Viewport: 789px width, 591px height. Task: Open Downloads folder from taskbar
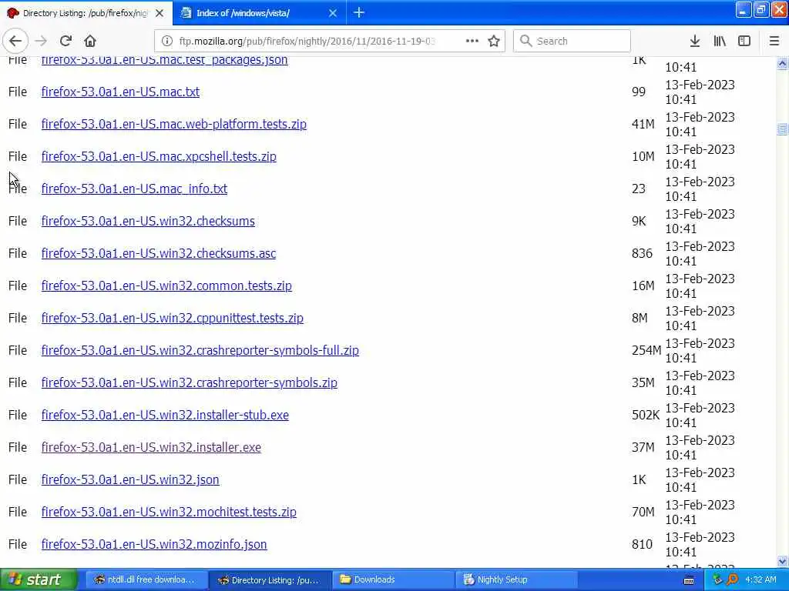click(393, 579)
